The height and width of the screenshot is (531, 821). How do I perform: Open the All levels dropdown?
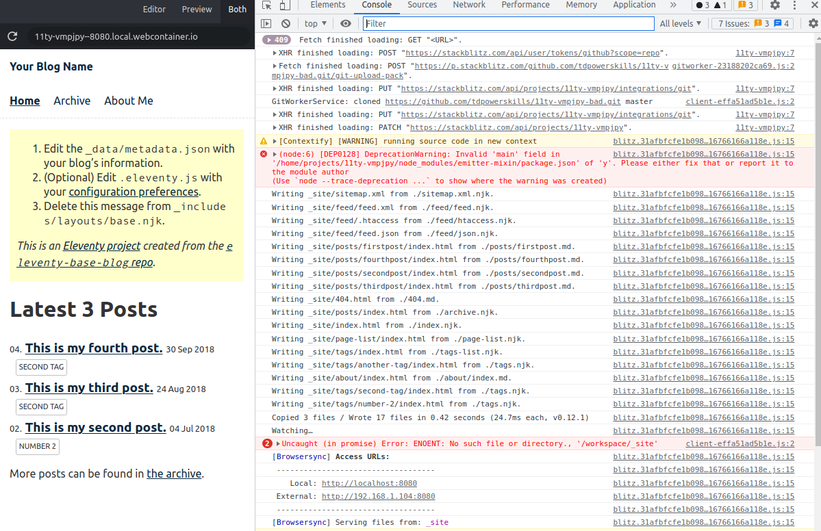click(680, 23)
